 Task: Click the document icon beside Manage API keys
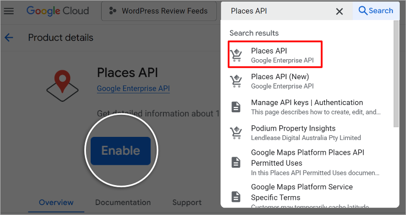(236, 107)
